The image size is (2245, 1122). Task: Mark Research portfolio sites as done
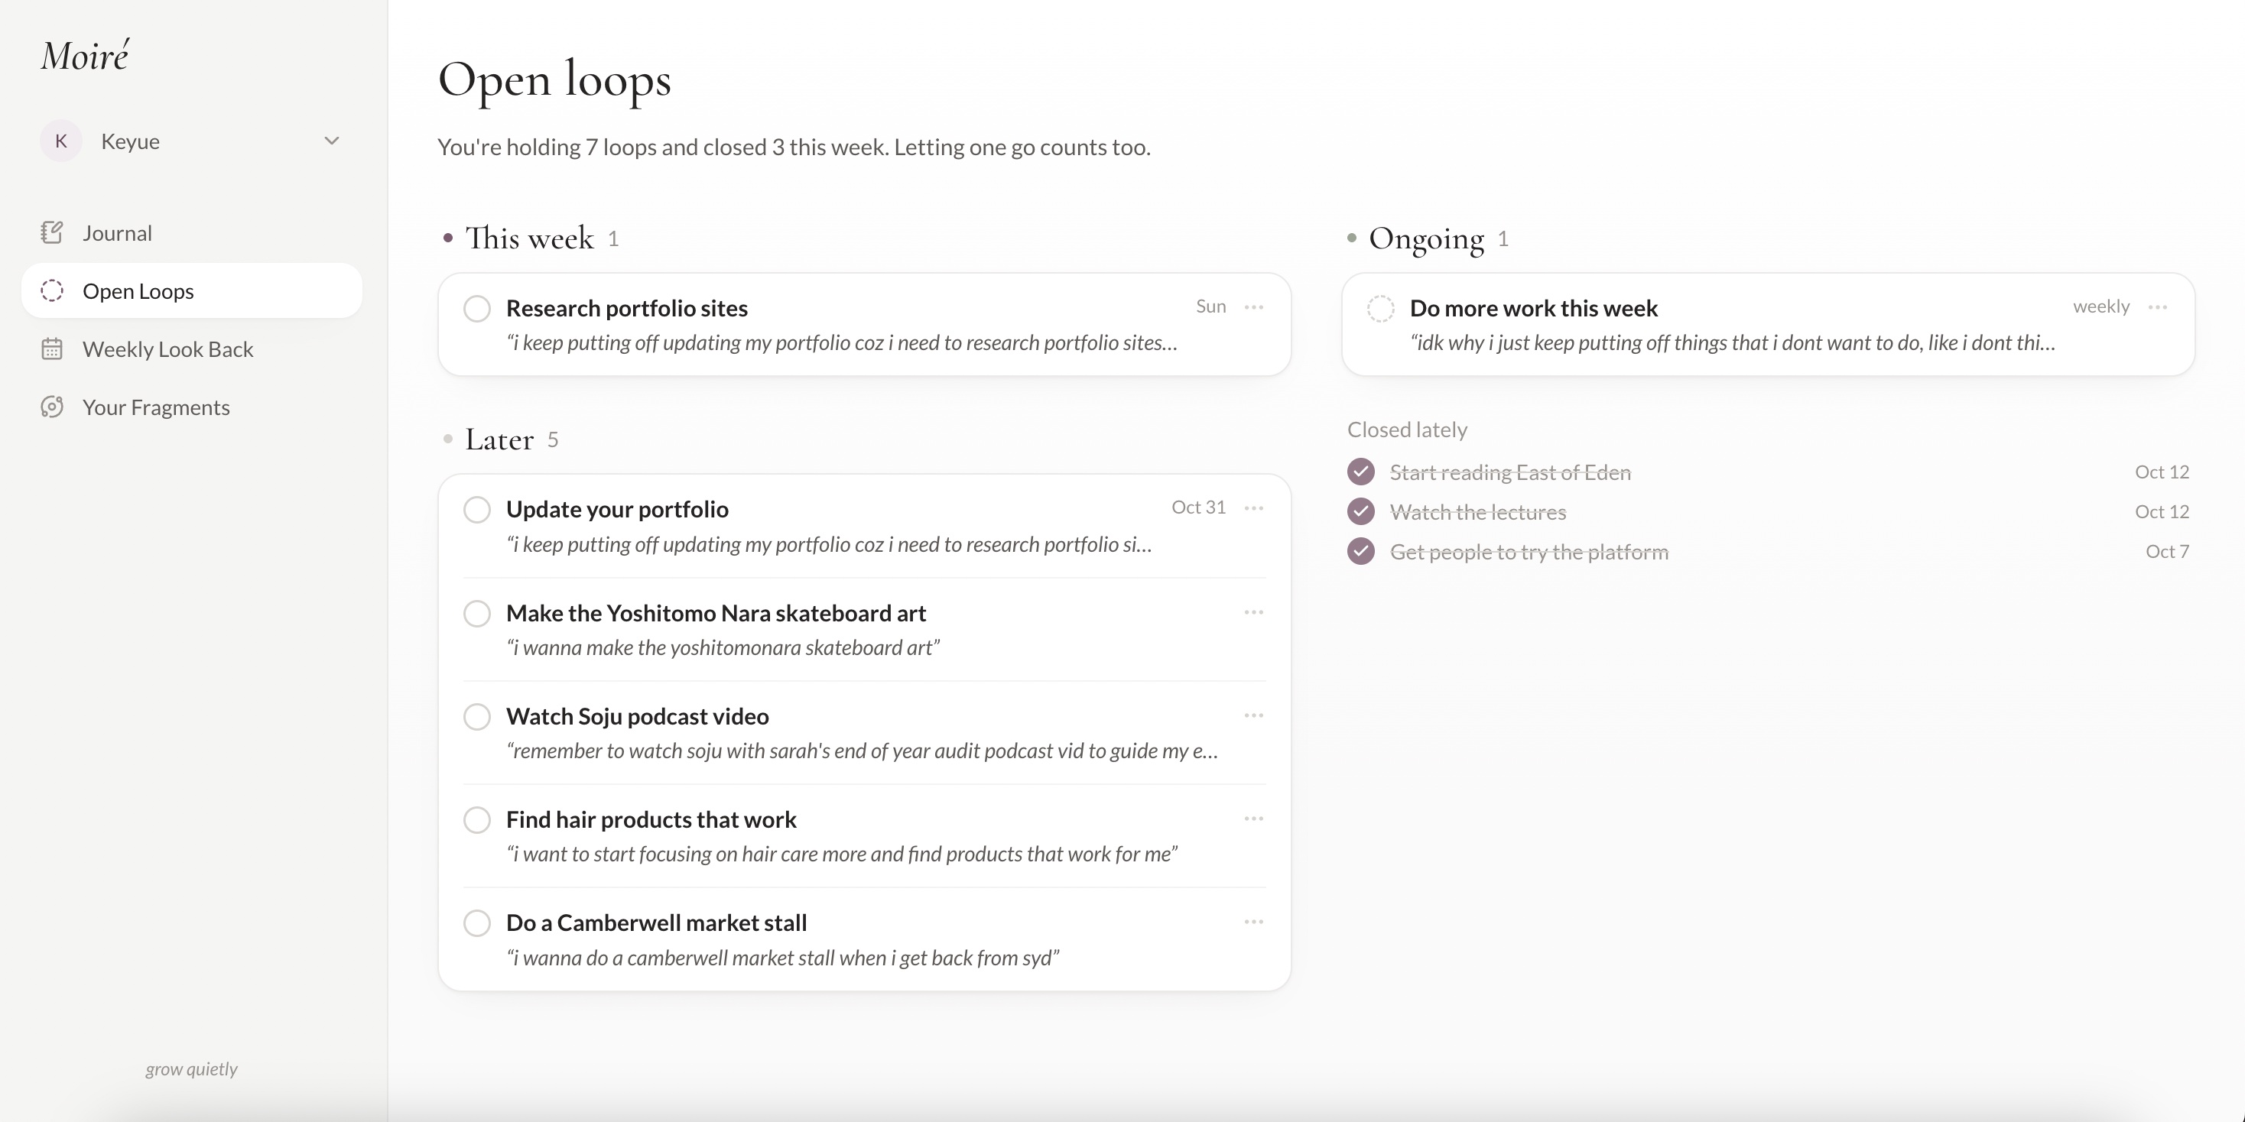[x=476, y=308]
